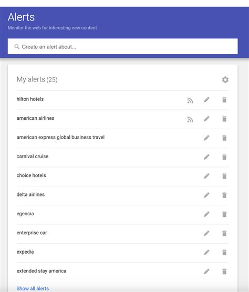Edit the enterprise car alert

coord(206,233)
